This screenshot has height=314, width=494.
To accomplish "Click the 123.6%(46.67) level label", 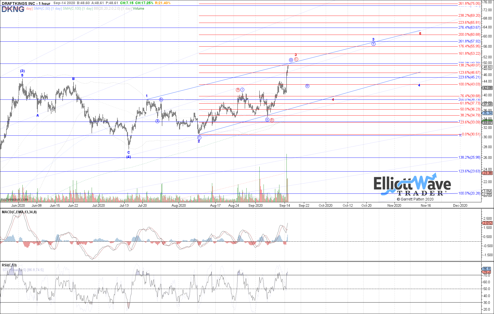I will click(x=469, y=73).
